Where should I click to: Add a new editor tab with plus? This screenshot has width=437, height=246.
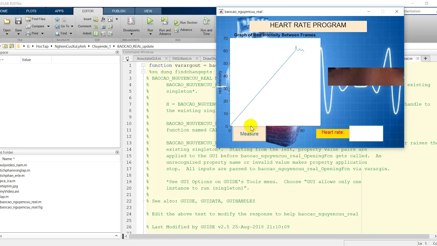(x=425, y=58)
